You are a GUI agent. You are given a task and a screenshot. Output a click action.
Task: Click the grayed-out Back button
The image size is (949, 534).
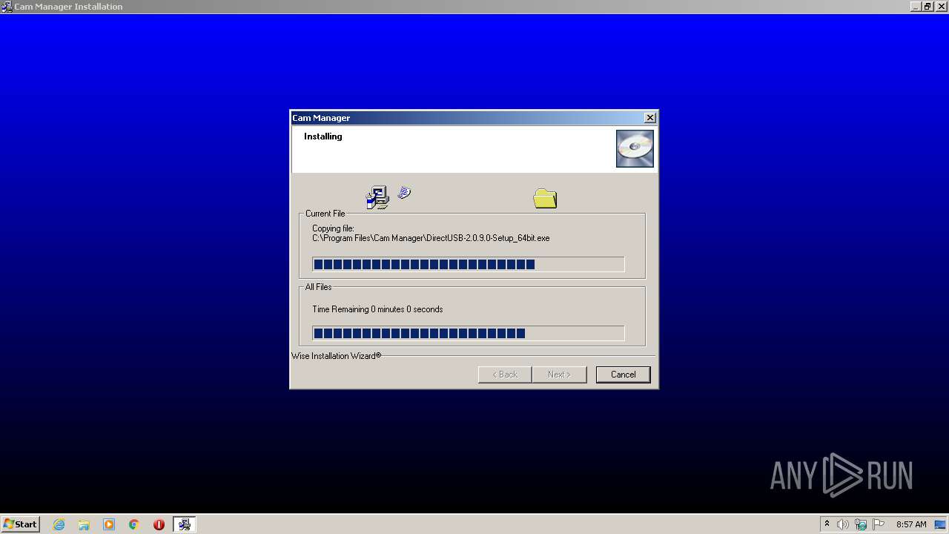(x=505, y=375)
